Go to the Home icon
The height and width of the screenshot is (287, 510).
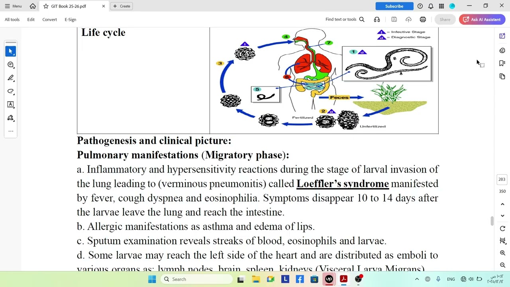pos(33,6)
